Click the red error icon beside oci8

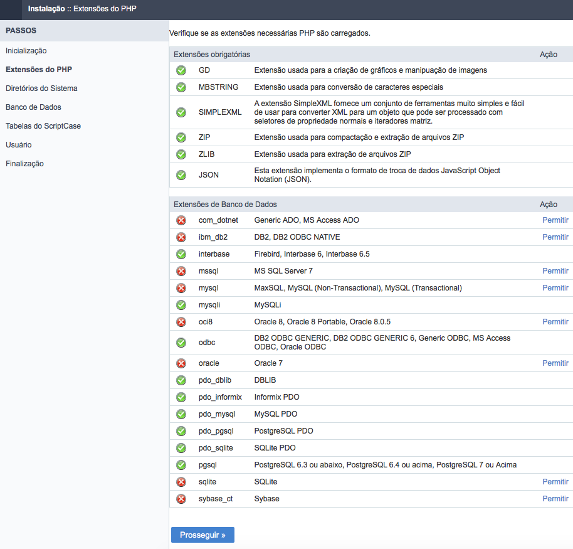[x=181, y=322]
